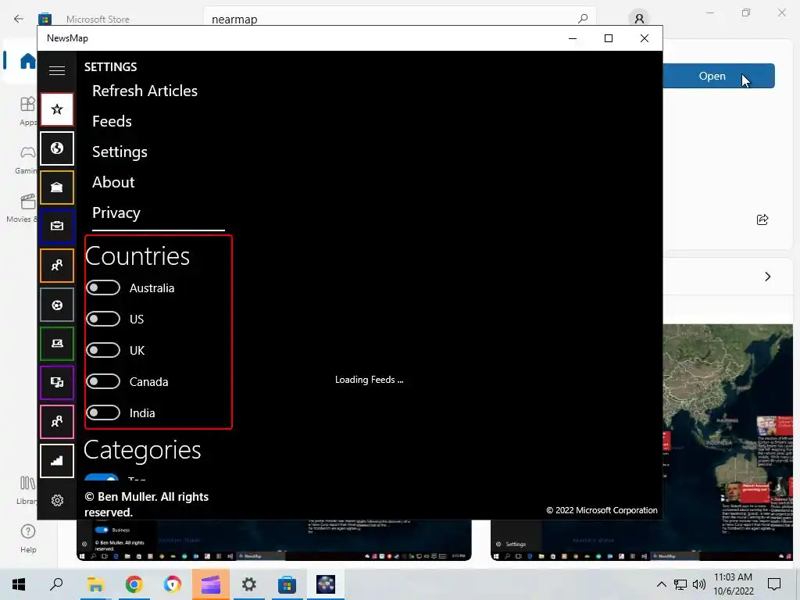Image resolution: width=800 pixels, height=600 pixels.
Task: Toggle the India country switch
Action: [x=103, y=412]
